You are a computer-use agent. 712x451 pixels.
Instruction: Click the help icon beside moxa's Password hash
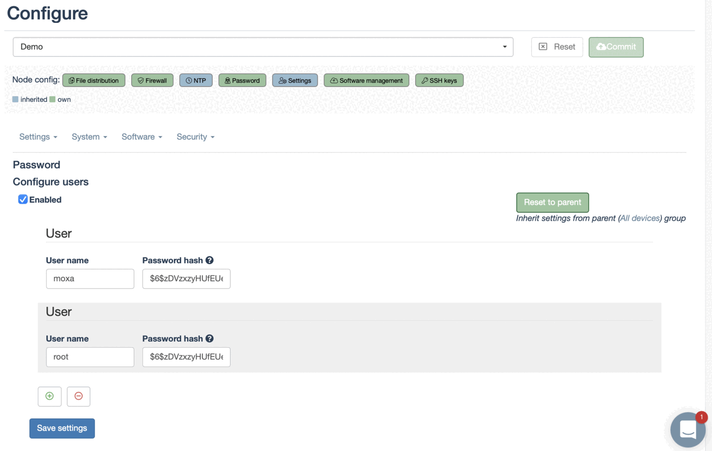(x=210, y=260)
